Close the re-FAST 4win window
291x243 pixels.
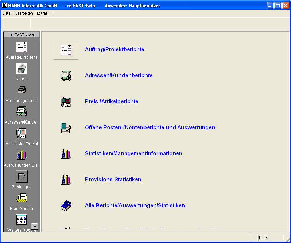pos(286,6)
